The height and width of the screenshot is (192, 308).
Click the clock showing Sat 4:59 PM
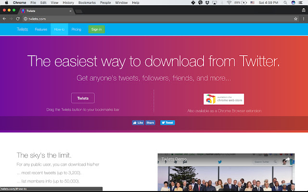coord(269,2)
